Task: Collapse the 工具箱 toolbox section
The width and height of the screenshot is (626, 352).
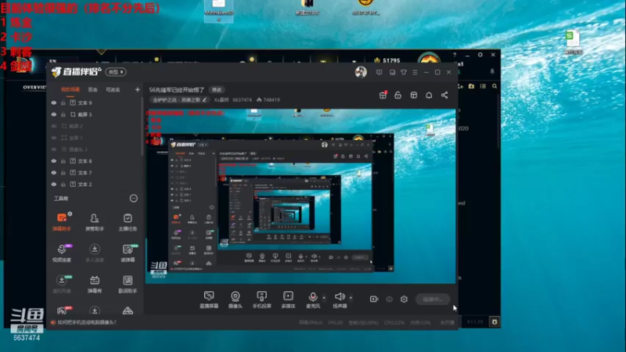Action: pos(133,199)
